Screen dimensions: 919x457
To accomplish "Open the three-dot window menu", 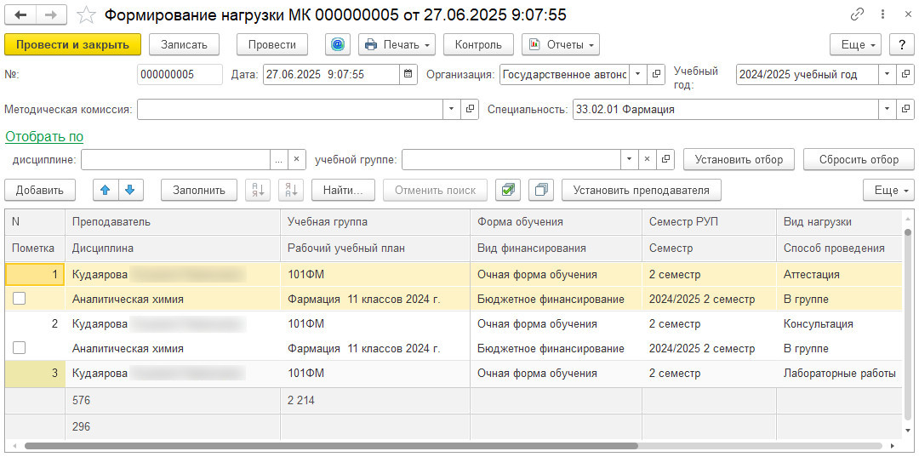I will click(882, 15).
